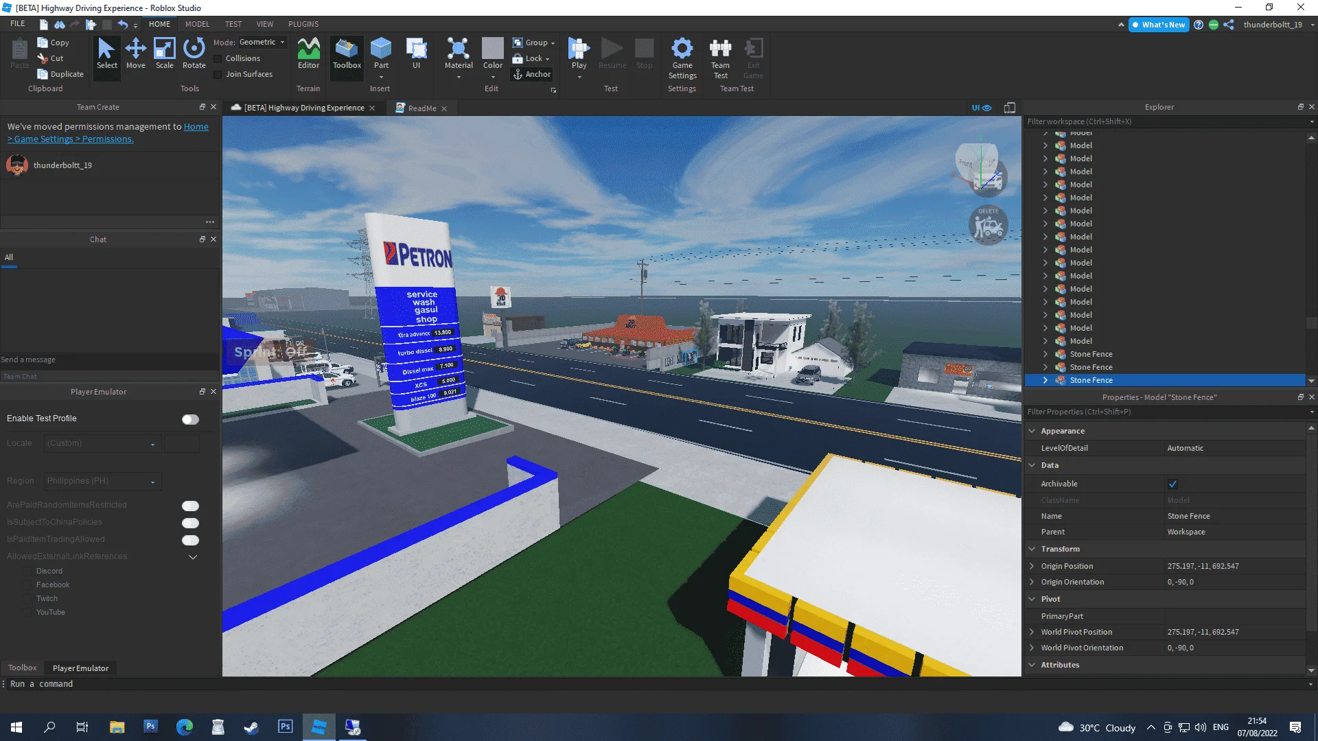
Task: Switch to the ReadMe document tab
Action: (421, 108)
